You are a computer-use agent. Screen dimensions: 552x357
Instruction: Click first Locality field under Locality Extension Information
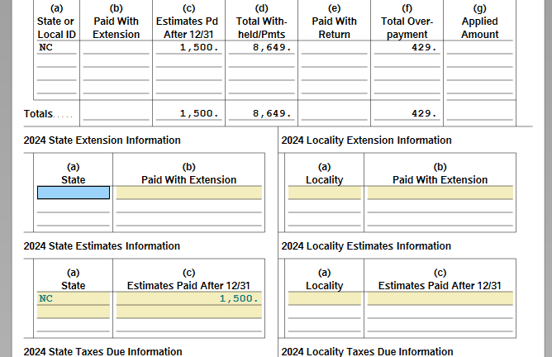pos(324,193)
